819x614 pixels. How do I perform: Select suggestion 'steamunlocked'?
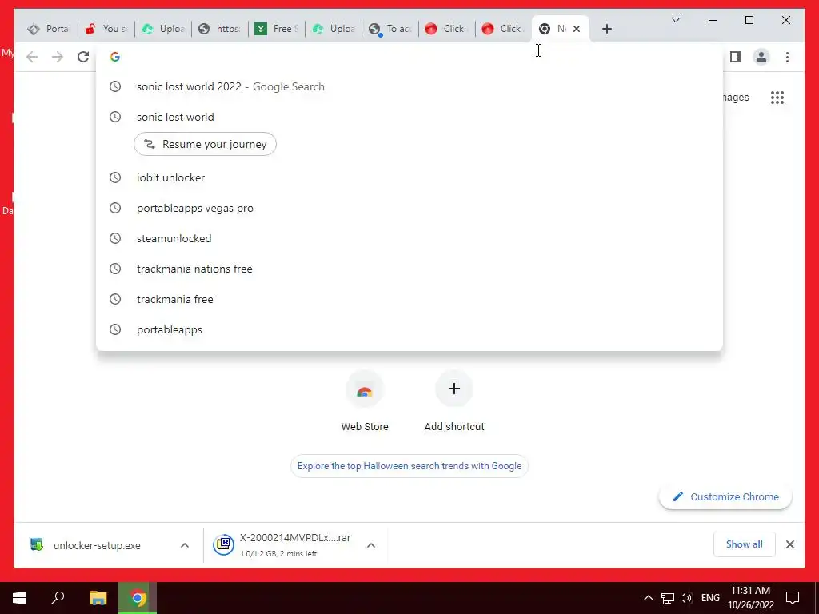pyautogui.click(x=409, y=238)
